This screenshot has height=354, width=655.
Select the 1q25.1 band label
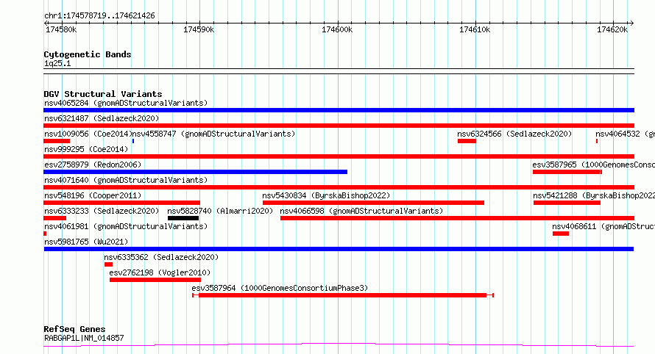(57, 63)
